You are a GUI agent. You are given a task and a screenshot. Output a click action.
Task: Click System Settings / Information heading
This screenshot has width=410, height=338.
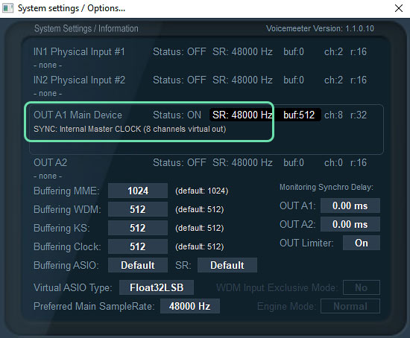click(86, 28)
